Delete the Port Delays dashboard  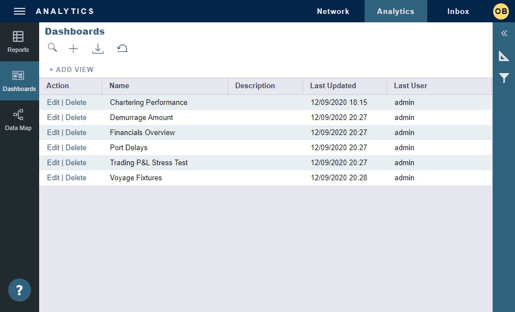tap(76, 148)
